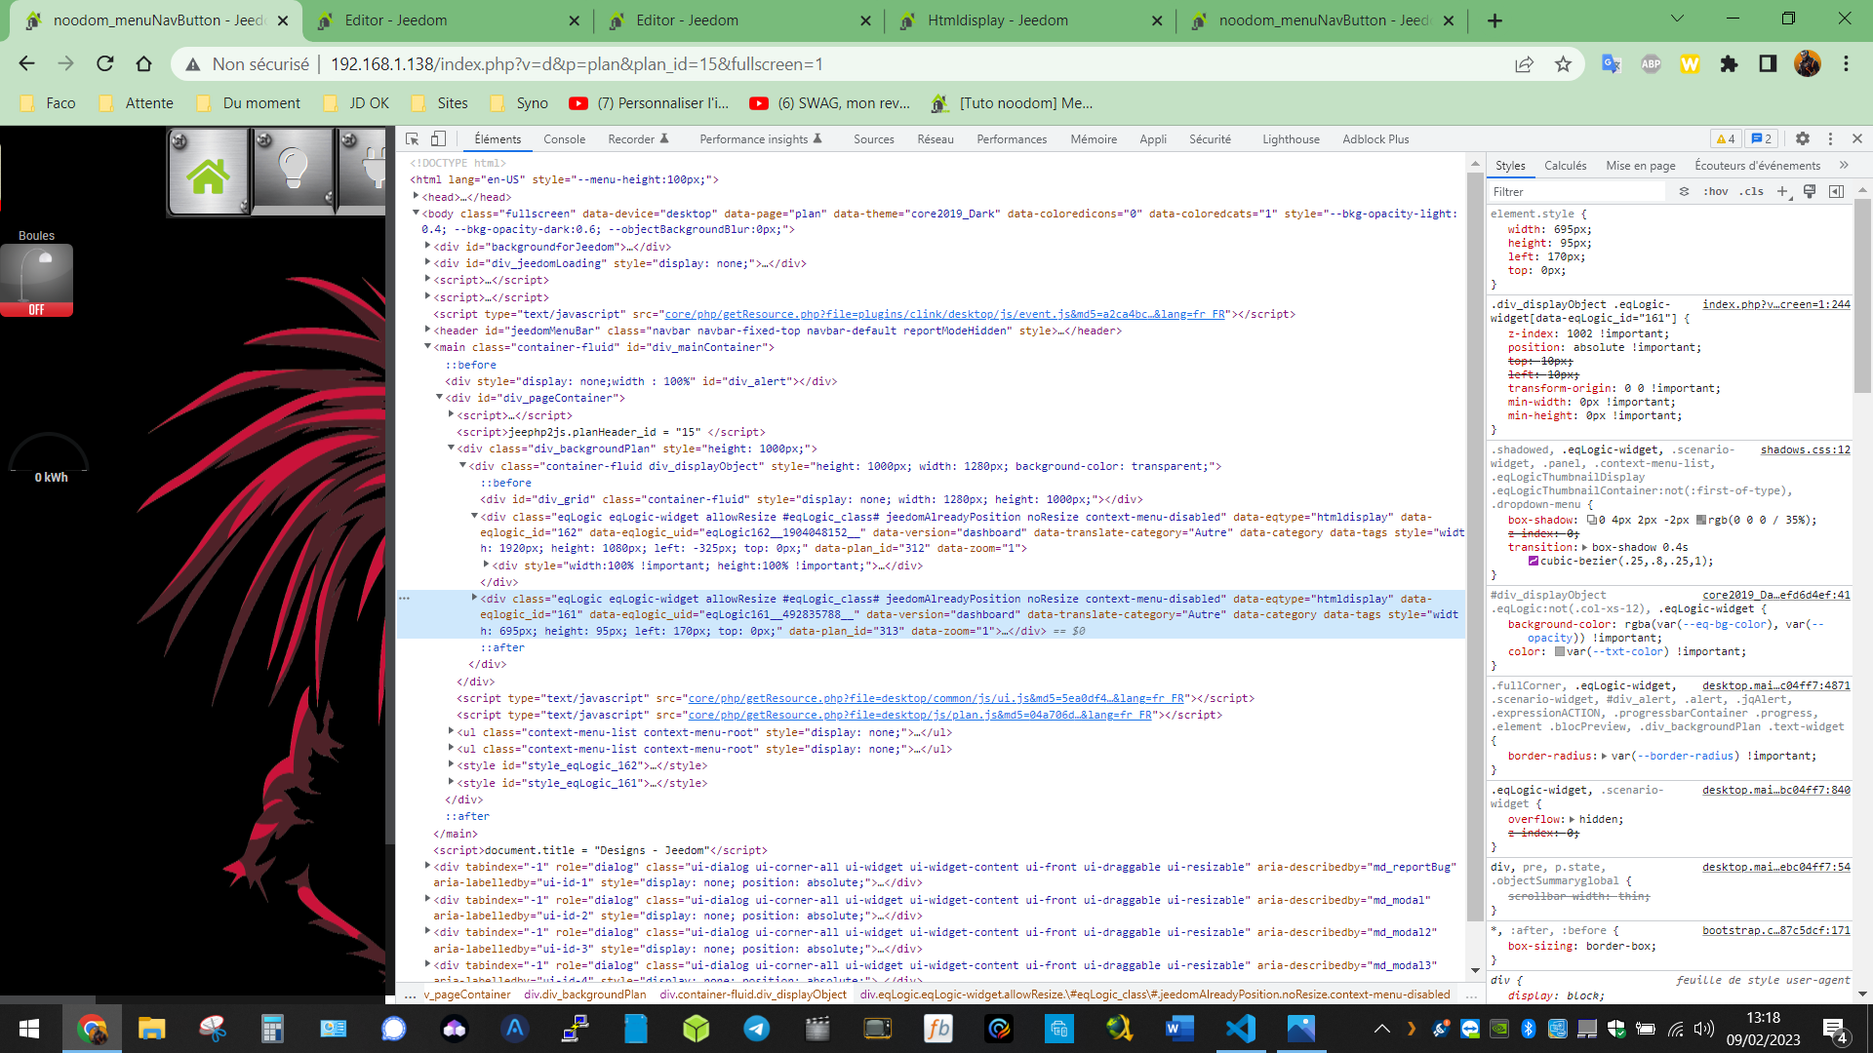Open the Sources tab

[x=873, y=139]
